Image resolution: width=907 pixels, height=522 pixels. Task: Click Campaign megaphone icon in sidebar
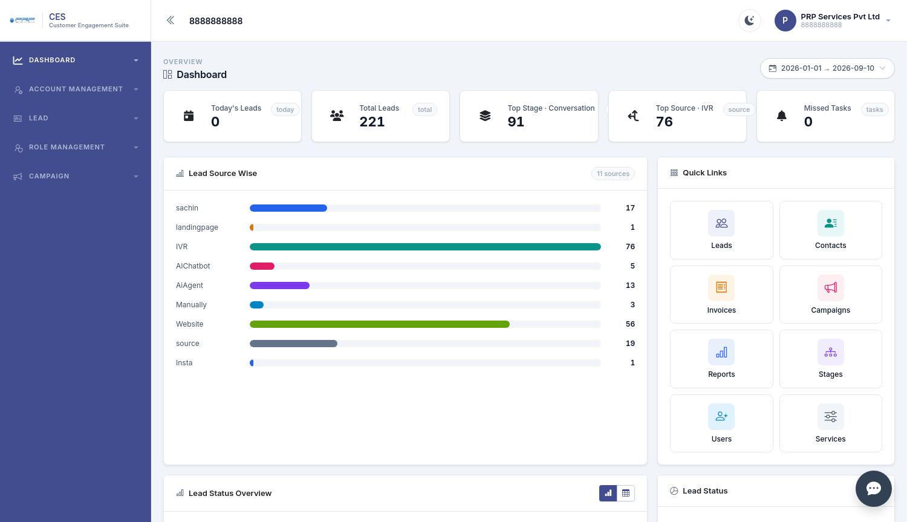18,177
